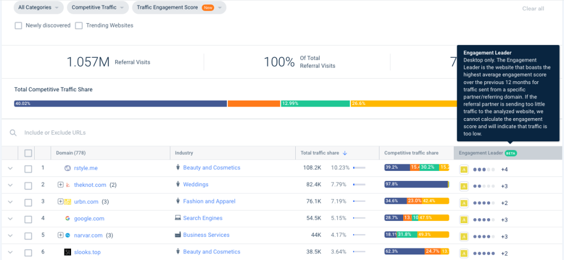Click the yellow engagement leader badge for rstyle.me

pos(464,169)
